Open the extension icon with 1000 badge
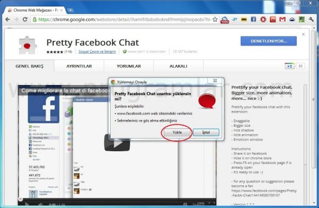Viewport: 319px width, 208px height. (224, 20)
